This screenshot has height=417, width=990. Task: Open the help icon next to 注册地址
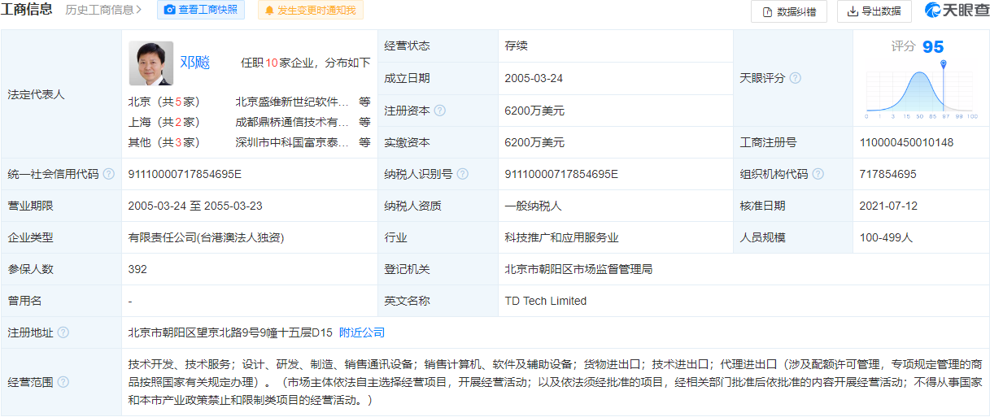point(63,332)
